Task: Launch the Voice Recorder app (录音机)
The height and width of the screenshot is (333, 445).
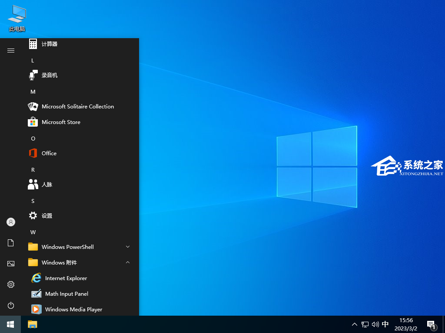Action: click(x=49, y=75)
